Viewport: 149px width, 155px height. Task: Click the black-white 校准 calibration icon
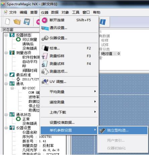[45, 48]
